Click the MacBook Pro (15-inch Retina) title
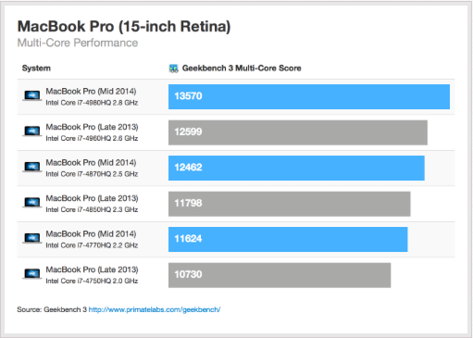This screenshot has width=473, height=338. (x=124, y=27)
